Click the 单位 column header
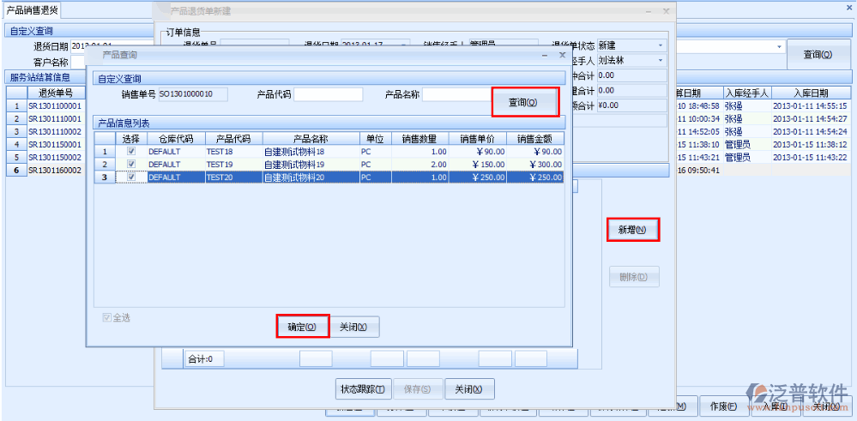This screenshot has width=857, height=421. [375, 138]
